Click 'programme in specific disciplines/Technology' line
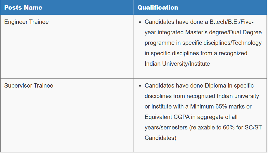Image resolution: width=268 pixels, height=153 pixels. (203, 43)
